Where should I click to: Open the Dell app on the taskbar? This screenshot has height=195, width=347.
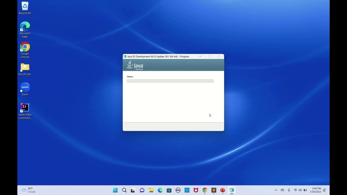(x=178, y=190)
